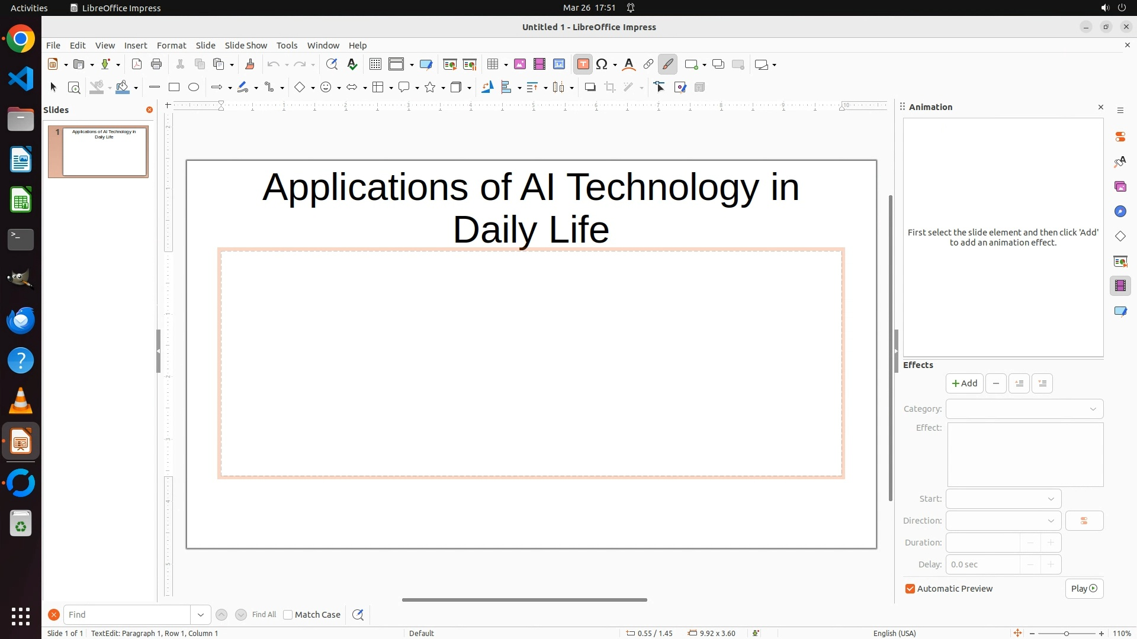Toggle the Automatic Preview checkbox

coord(910,589)
